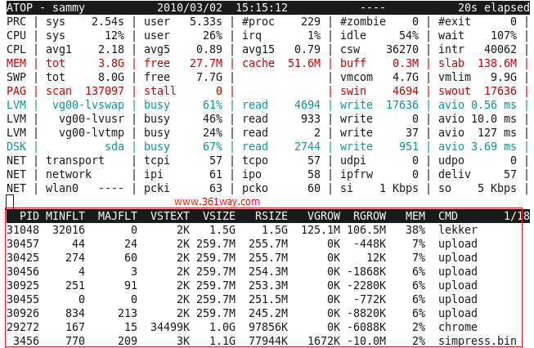534x348 pixels.
Task: Click the 20s elapsed indicator
Action: (493, 7)
